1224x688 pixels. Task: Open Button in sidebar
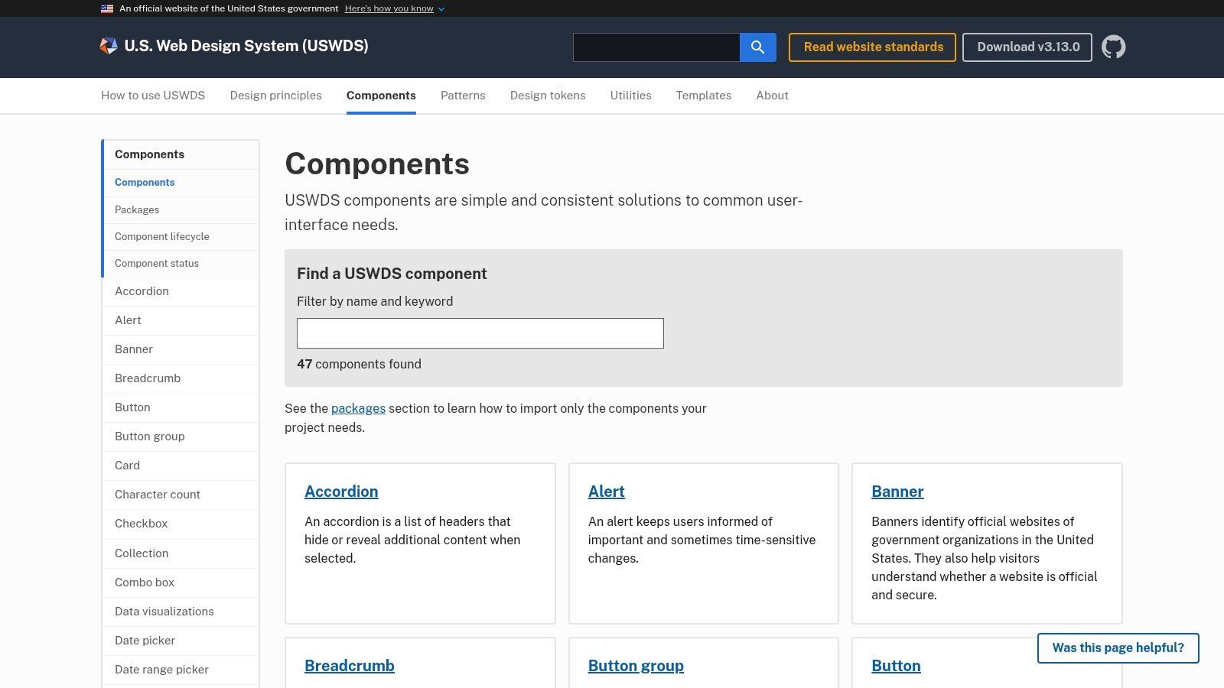[x=181, y=407]
